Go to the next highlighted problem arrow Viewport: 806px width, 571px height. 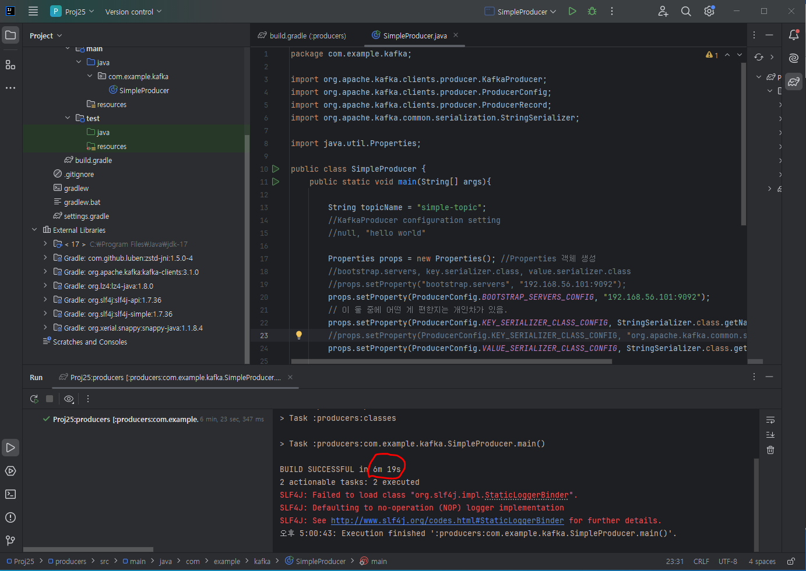coord(740,55)
